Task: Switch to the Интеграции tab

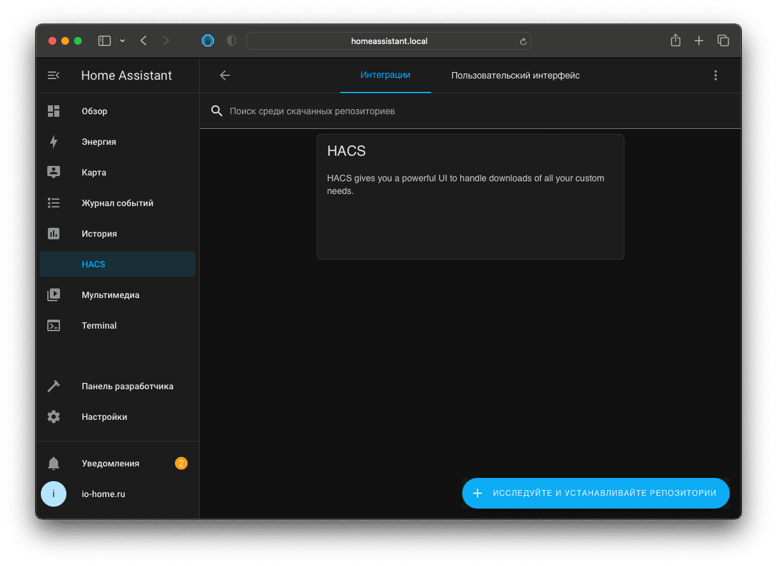Action: tap(385, 75)
